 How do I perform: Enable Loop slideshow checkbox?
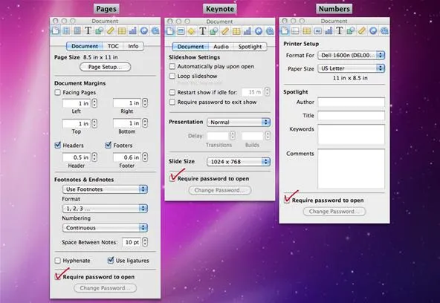point(172,76)
